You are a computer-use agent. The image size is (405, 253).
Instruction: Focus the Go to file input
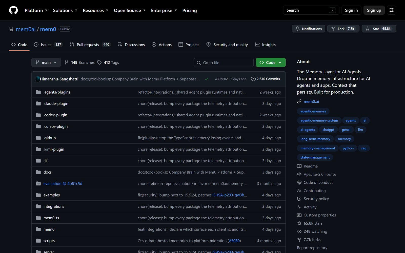pos(224,62)
